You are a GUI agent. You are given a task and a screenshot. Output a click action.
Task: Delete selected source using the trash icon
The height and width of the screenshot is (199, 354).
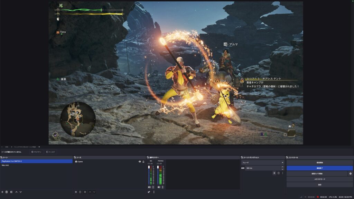[80, 192]
